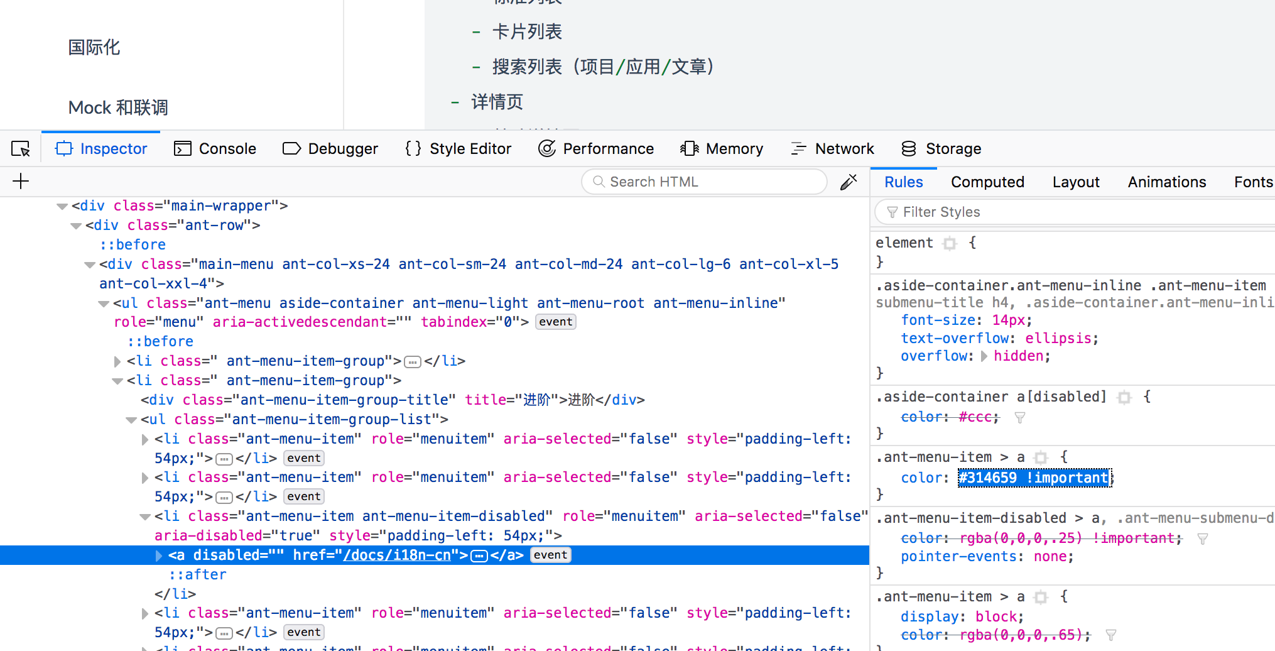Click event badge on aside-container ul
This screenshot has width=1275, height=651.
tap(556, 322)
